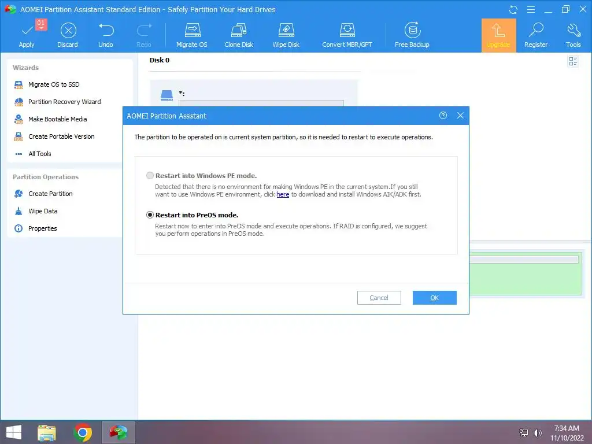
Task: Click the 01 pending operations badge
Action: pyautogui.click(x=41, y=23)
